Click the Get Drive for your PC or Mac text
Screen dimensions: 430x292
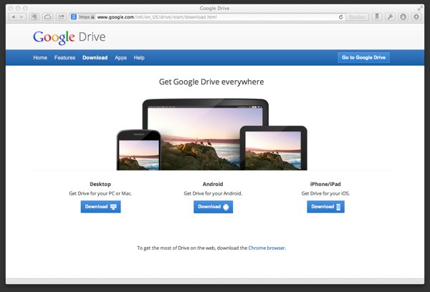100,193
